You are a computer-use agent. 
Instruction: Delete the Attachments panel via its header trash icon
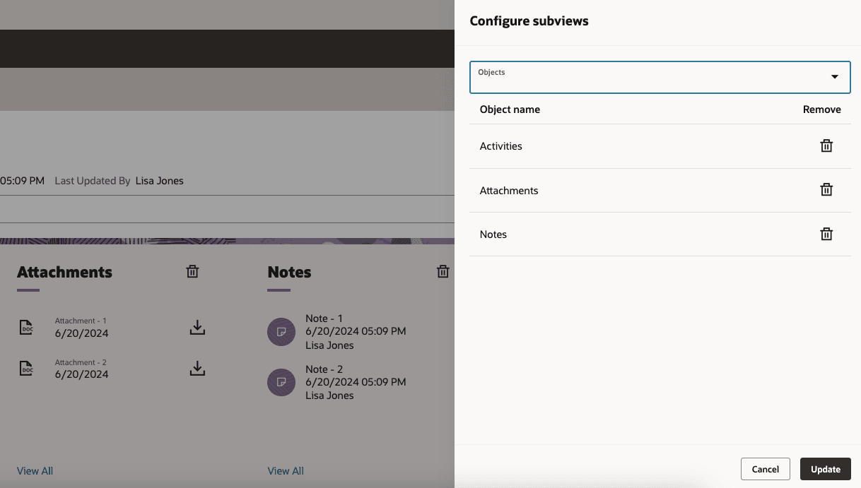click(192, 271)
